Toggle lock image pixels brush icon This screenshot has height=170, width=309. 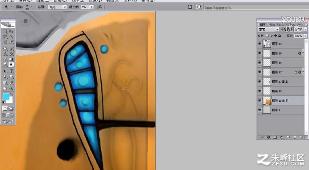[271, 36]
